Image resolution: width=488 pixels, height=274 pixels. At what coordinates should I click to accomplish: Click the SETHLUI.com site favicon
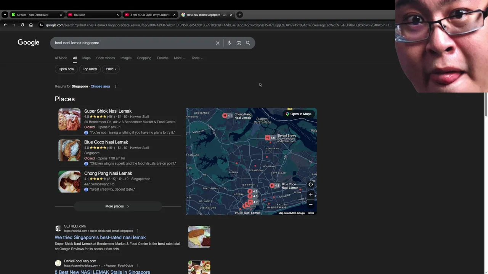point(58,228)
